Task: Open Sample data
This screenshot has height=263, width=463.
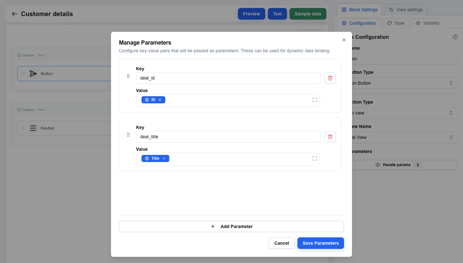Action: [x=308, y=14]
